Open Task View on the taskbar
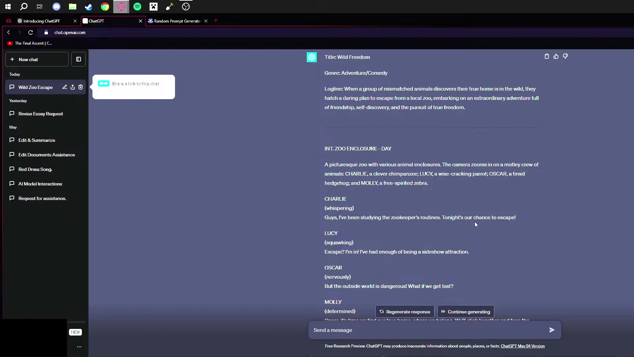The height and width of the screenshot is (357, 634). [40, 7]
